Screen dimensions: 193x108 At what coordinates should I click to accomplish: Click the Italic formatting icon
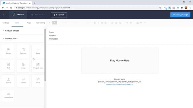(x=99, y=23)
